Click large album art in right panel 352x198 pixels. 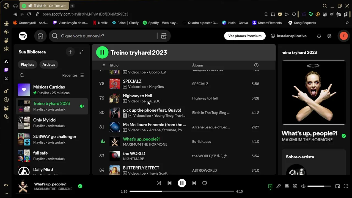313,93
